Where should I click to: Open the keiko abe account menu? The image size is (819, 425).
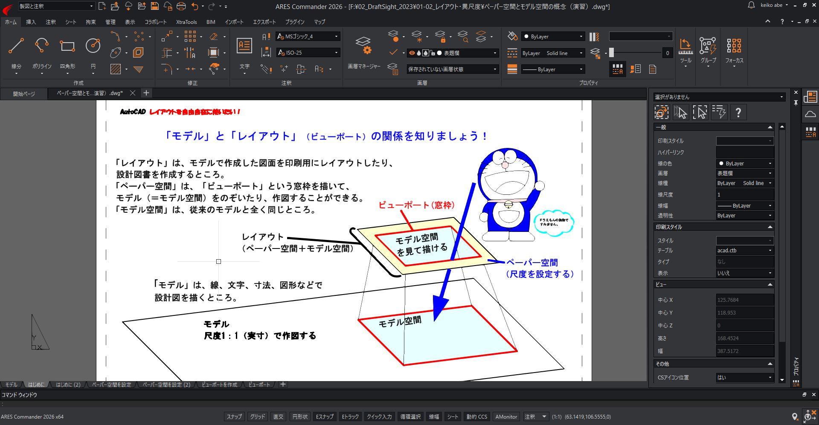pyautogui.click(x=774, y=5)
